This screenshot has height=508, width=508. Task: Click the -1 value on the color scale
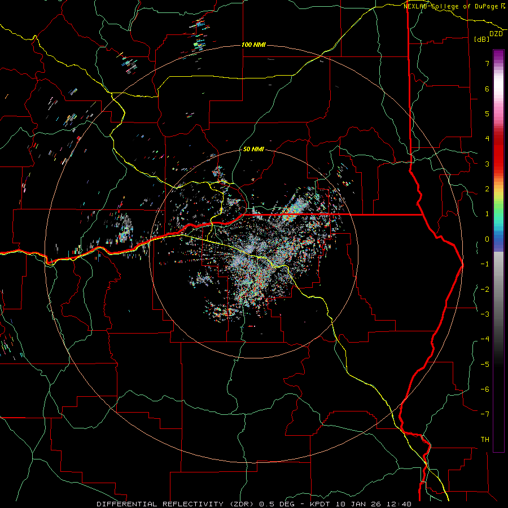point(485,264)
